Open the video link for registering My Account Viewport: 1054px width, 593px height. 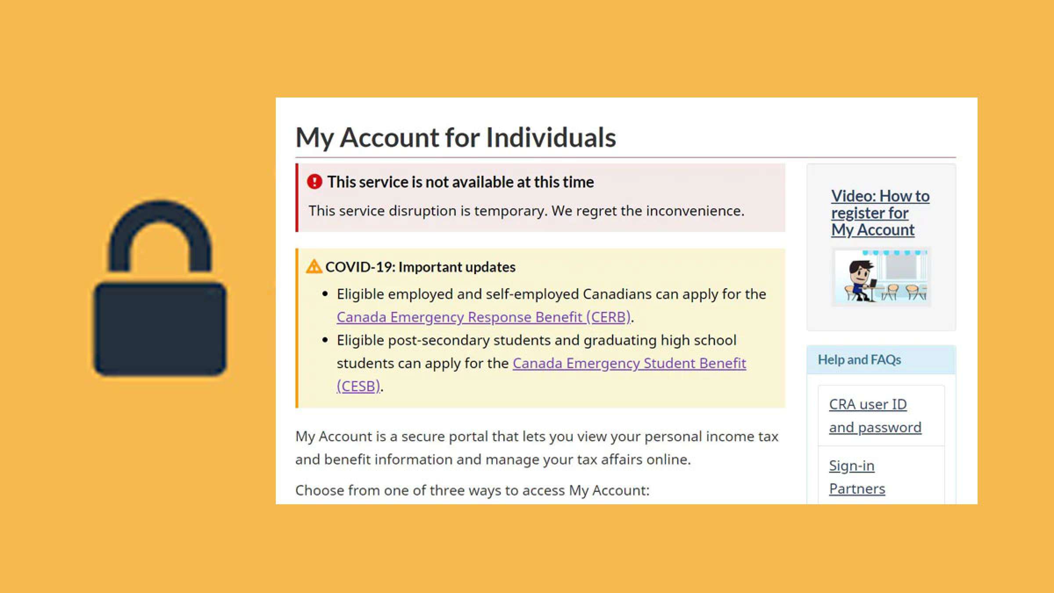click(x=880, y=213)
